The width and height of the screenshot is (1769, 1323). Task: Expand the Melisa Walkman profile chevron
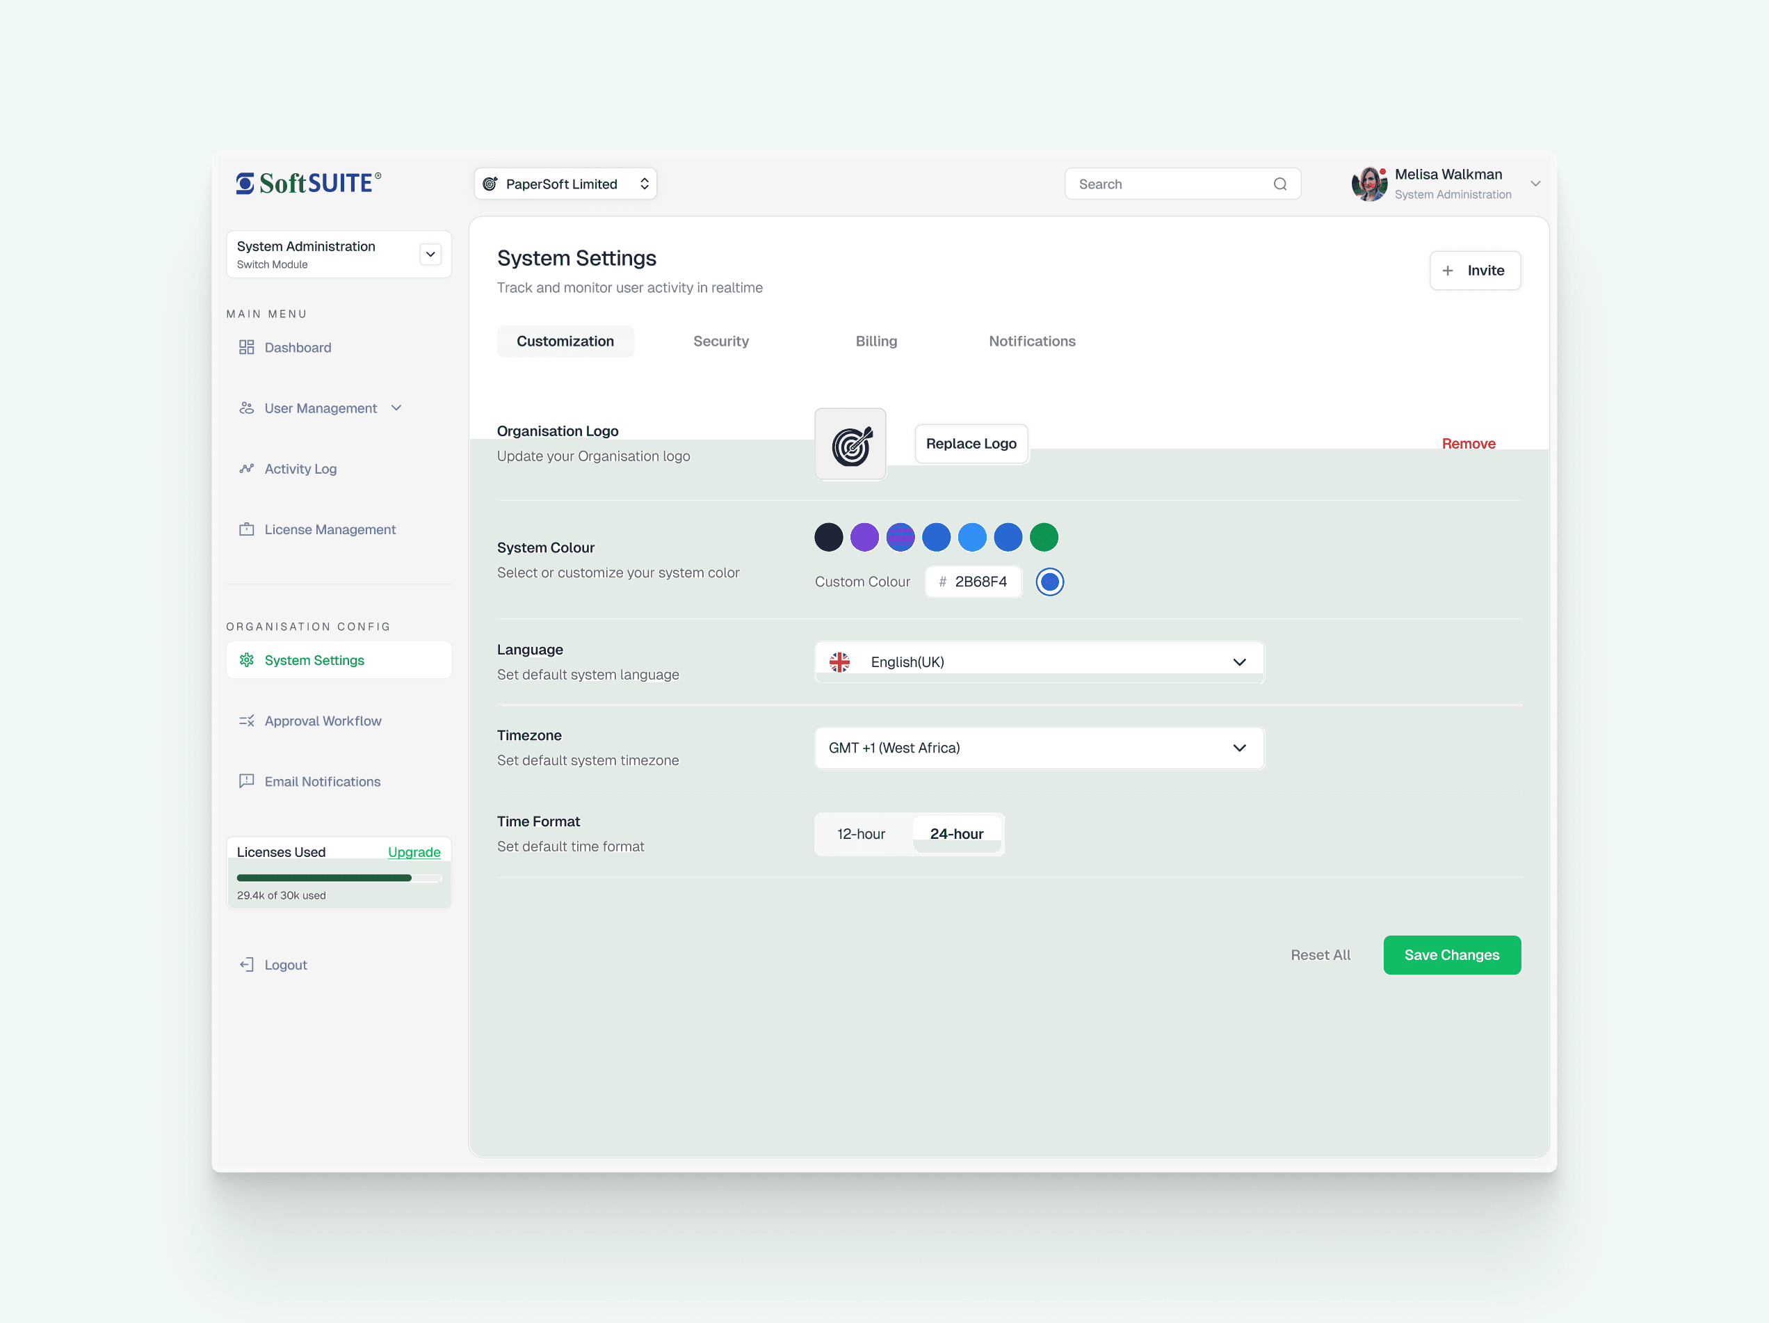pyautogui.click(x=1535, y=184)
